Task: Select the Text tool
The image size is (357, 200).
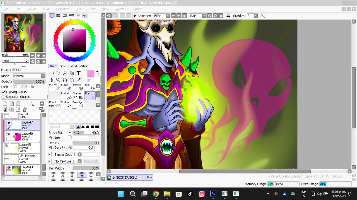Action: 78,73
